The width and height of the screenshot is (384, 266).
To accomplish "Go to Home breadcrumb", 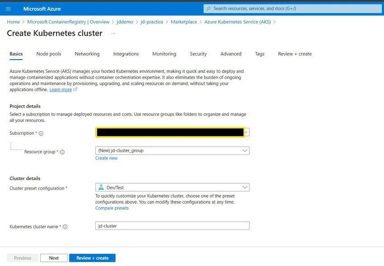I will coord(13,22).
